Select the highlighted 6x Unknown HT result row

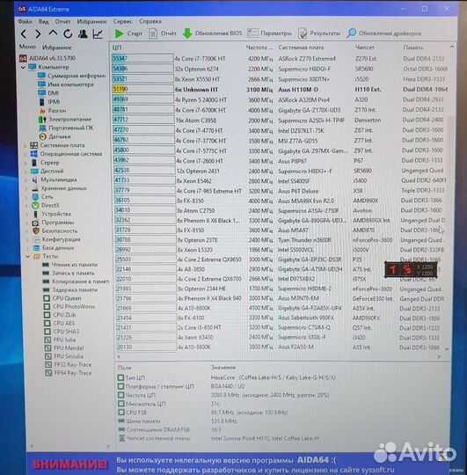point(280,90)
